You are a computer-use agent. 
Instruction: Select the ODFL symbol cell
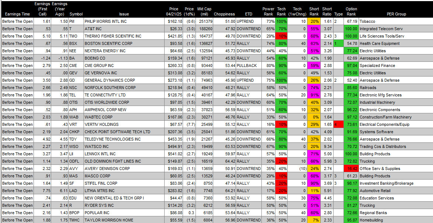tap(76, 161)
